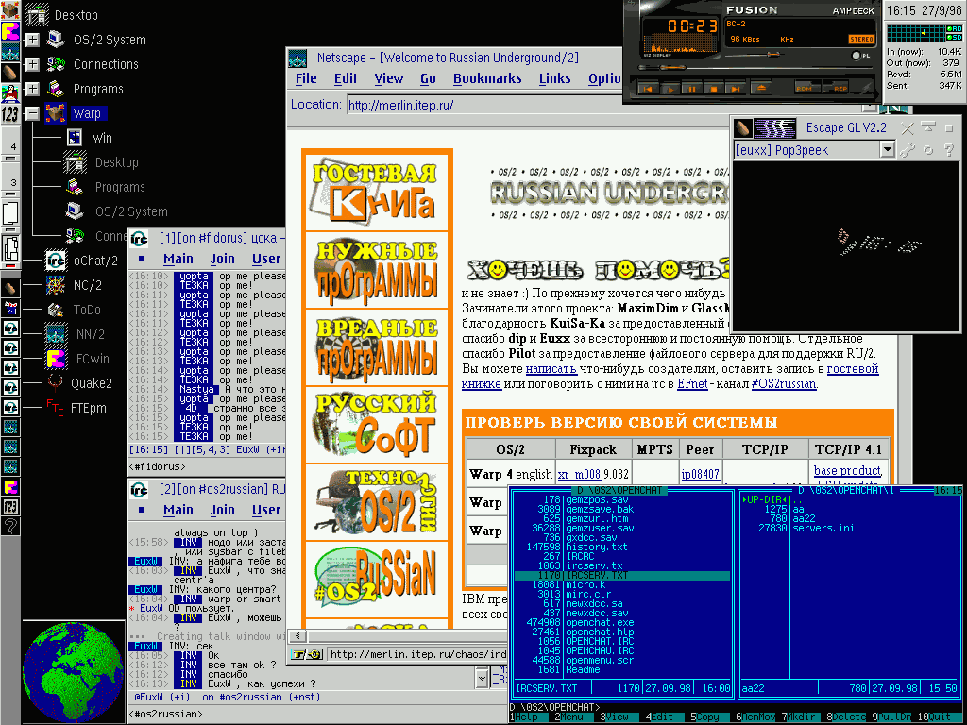Click 8Delete in the file manager key bar

click(x=848, y=717)
